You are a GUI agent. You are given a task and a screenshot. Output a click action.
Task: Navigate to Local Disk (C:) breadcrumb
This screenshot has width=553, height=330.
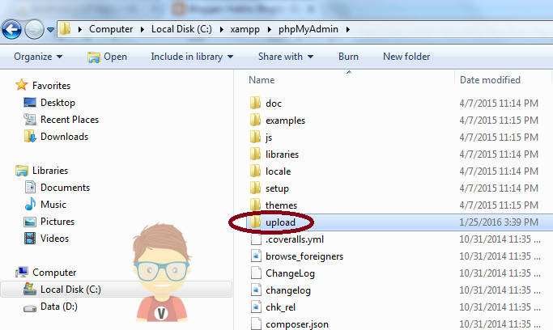[181, 29]
